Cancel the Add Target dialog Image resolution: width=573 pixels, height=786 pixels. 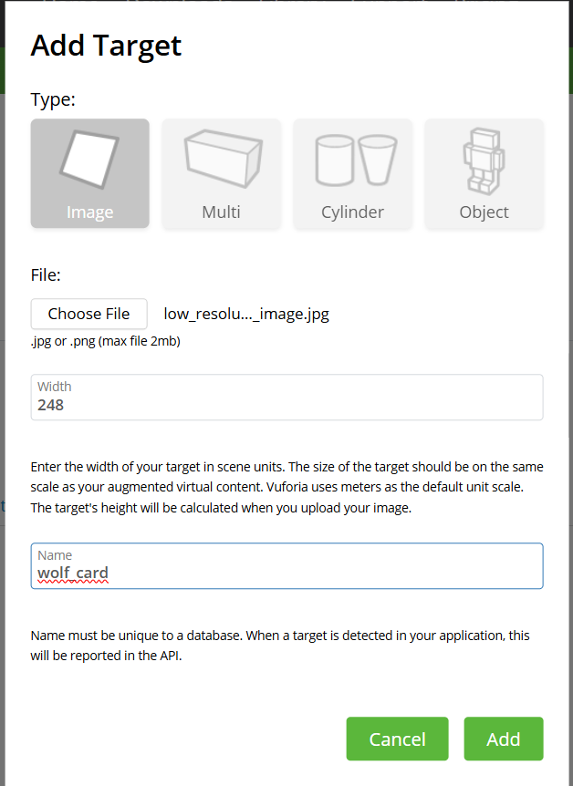click(x=398, y=739)
